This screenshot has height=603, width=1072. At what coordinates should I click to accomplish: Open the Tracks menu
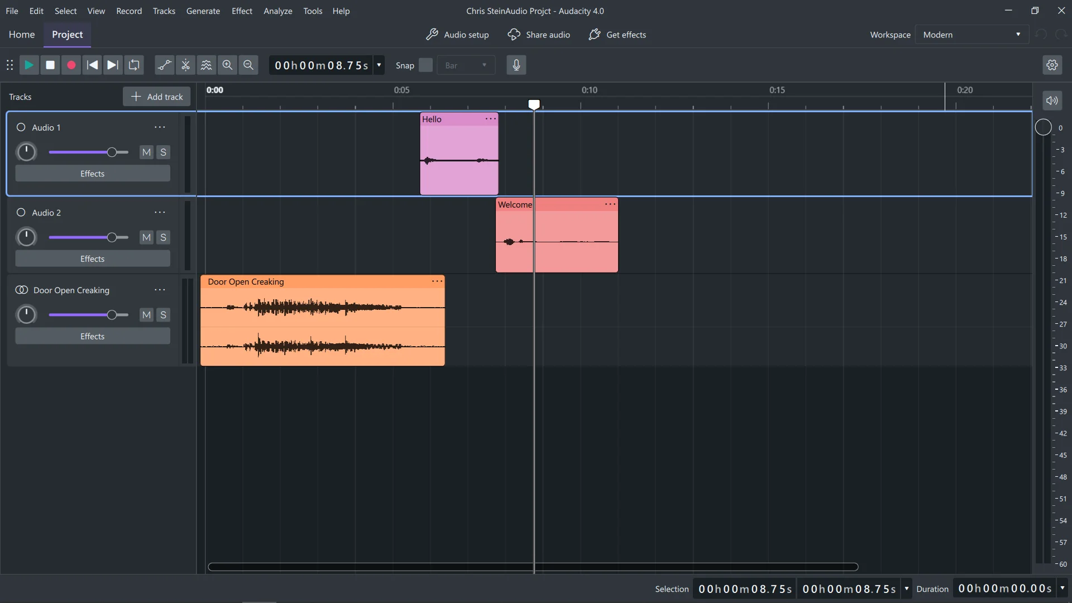click(164, 11)
